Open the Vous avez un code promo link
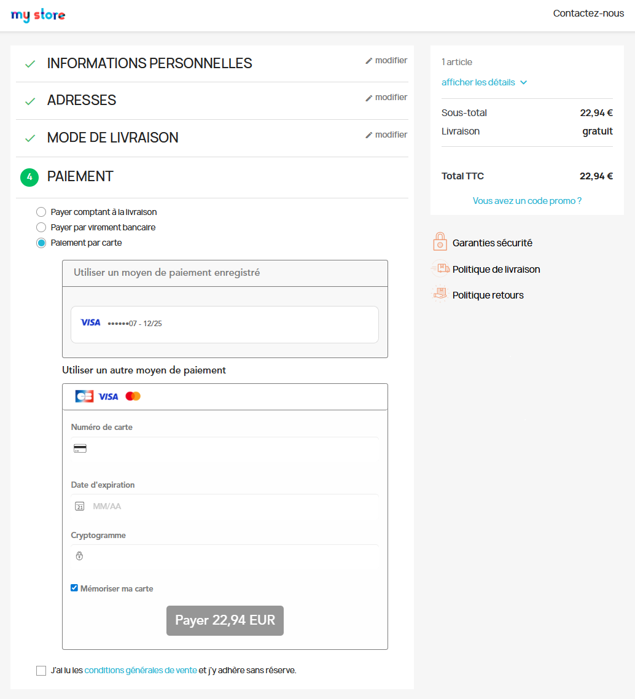 coord(527,201)
